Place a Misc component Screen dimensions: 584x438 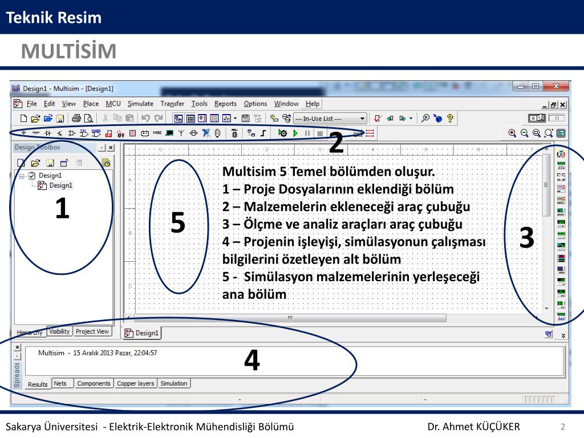point(157,132)
